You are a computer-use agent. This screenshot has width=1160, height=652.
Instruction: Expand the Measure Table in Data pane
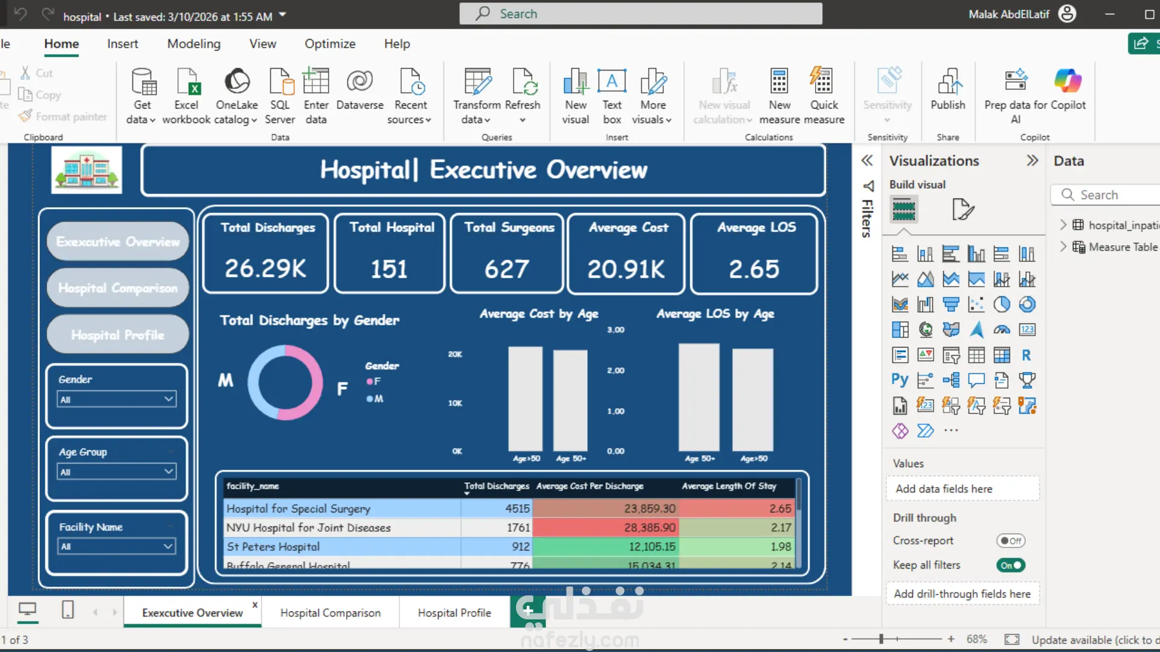pyautogui.click(x=1063, y=247)
